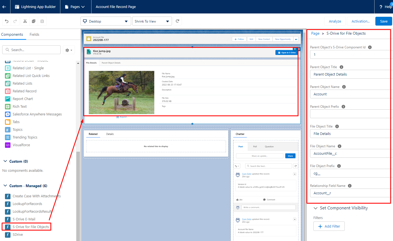The width and height of the screenshot is (393, 241).
Task: Select the Details tab on canvas
Action: click(110, 134)
